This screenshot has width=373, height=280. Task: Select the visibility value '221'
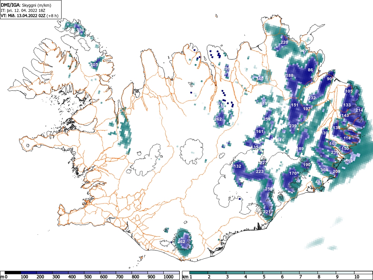tap(267, 212)
